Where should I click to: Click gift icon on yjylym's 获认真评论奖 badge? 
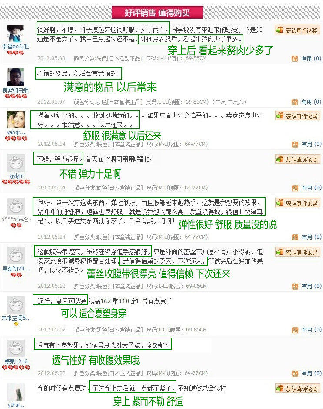(x=280, y=159)
